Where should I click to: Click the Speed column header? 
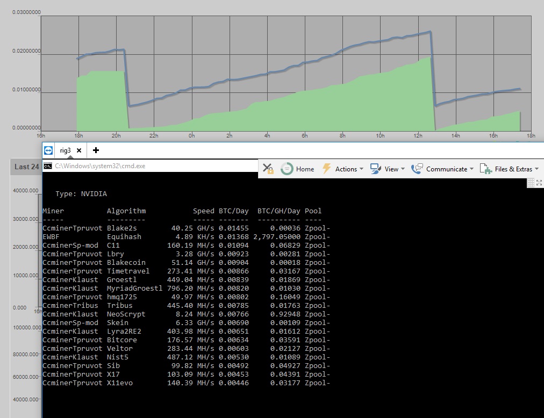204,211
